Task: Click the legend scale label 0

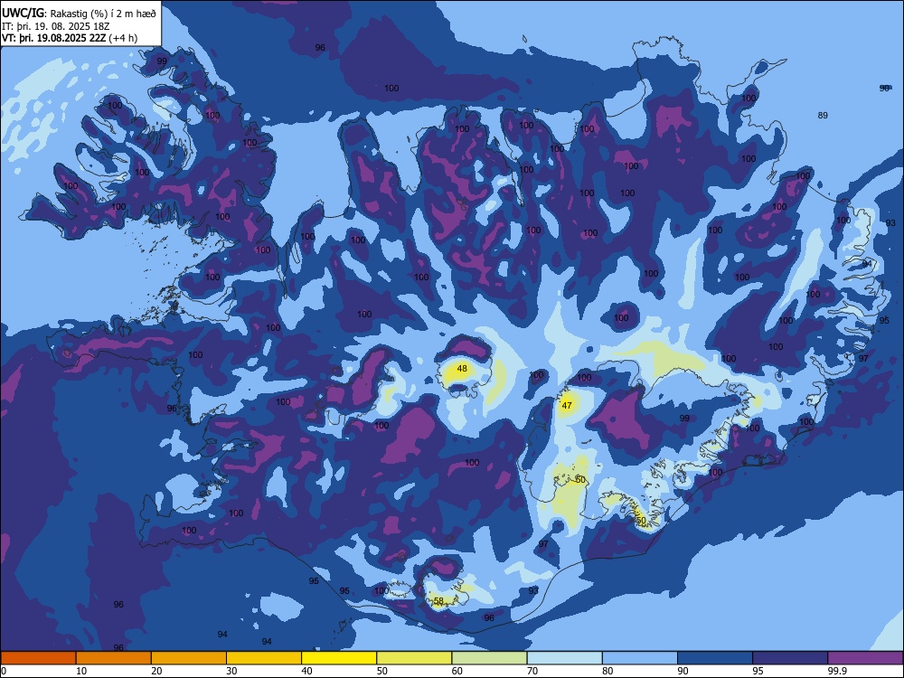Action: point(4,671)
